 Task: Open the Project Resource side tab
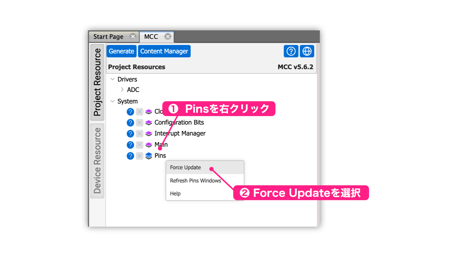tap(97, 82)
